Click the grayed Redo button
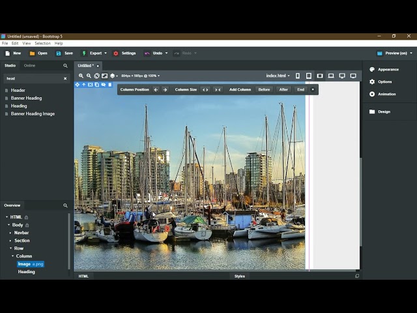 [x=183, y=53]
